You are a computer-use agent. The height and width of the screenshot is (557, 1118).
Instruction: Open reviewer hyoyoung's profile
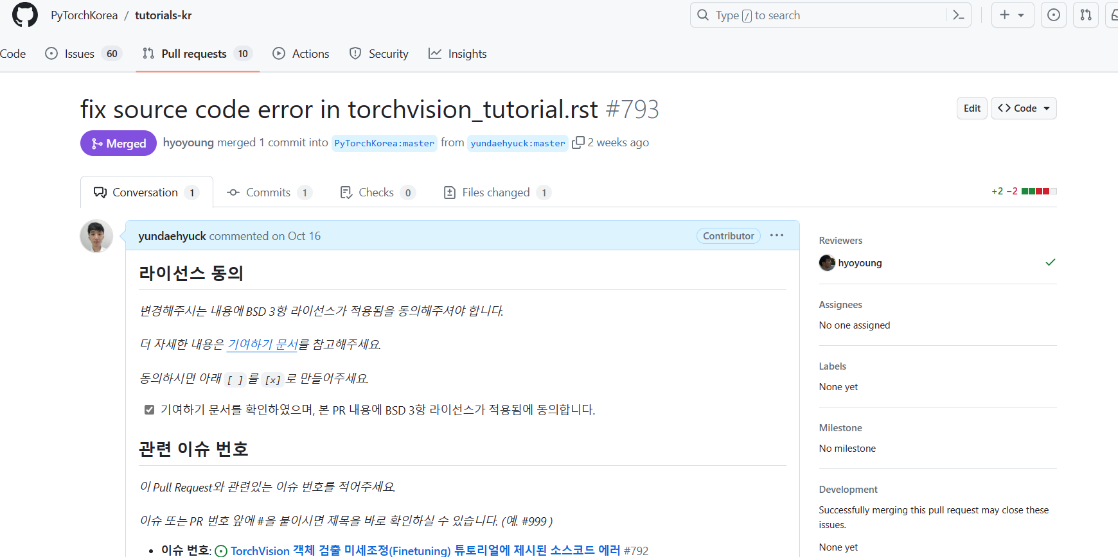pos(860,263)
